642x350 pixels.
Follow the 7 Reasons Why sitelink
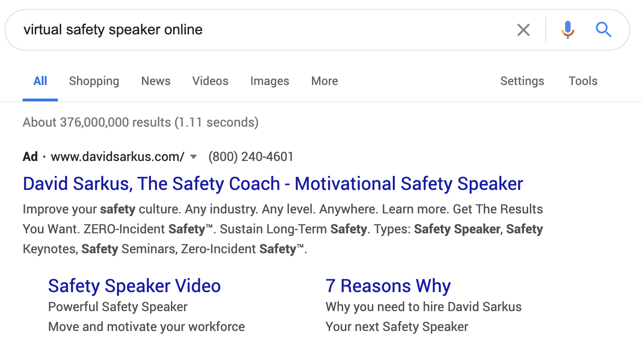point(388,286)
